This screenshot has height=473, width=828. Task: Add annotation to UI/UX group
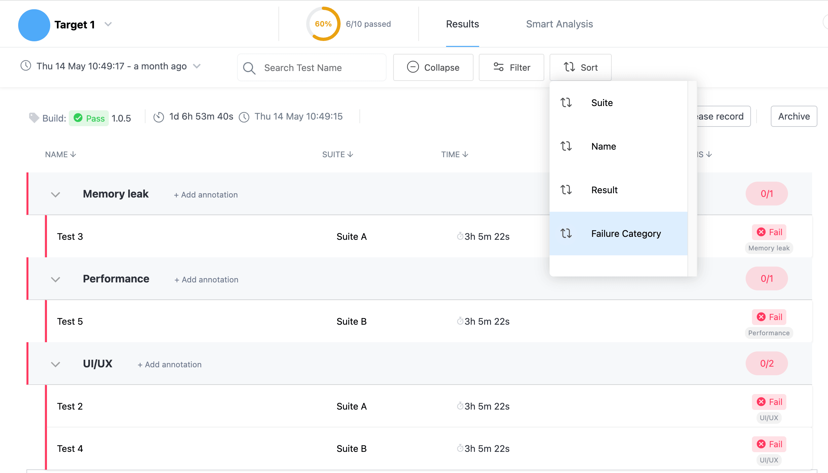click(x=170, y=365)
